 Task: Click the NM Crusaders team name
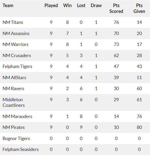point(17,56)
